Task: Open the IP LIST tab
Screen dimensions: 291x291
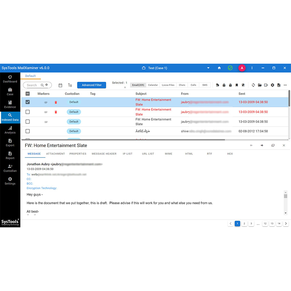Action: pos(128,154)
